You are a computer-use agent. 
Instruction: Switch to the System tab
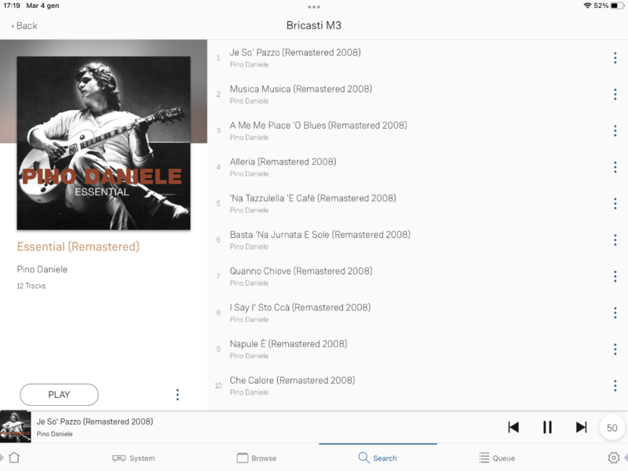tap(133, 458)
